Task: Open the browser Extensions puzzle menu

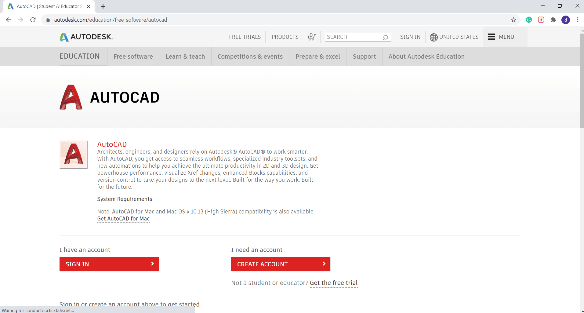Action: (553, 20)
